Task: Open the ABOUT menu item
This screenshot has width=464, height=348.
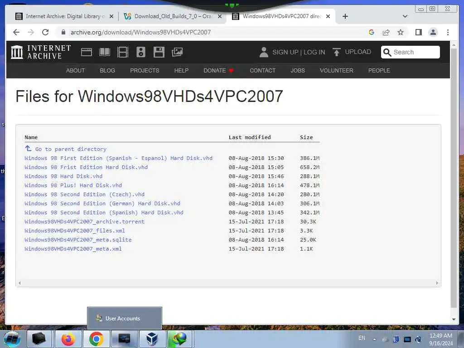Action: coord(76,70)
